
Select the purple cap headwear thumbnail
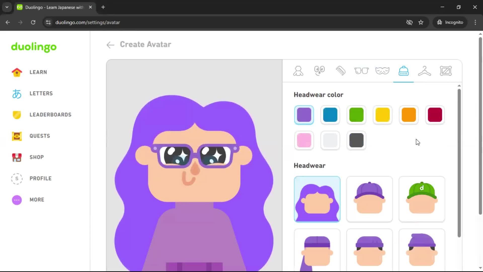pyautogui.click(x=369, y=199)
